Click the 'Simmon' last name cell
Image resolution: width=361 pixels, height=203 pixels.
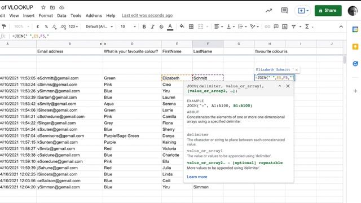tap(208, 187)
